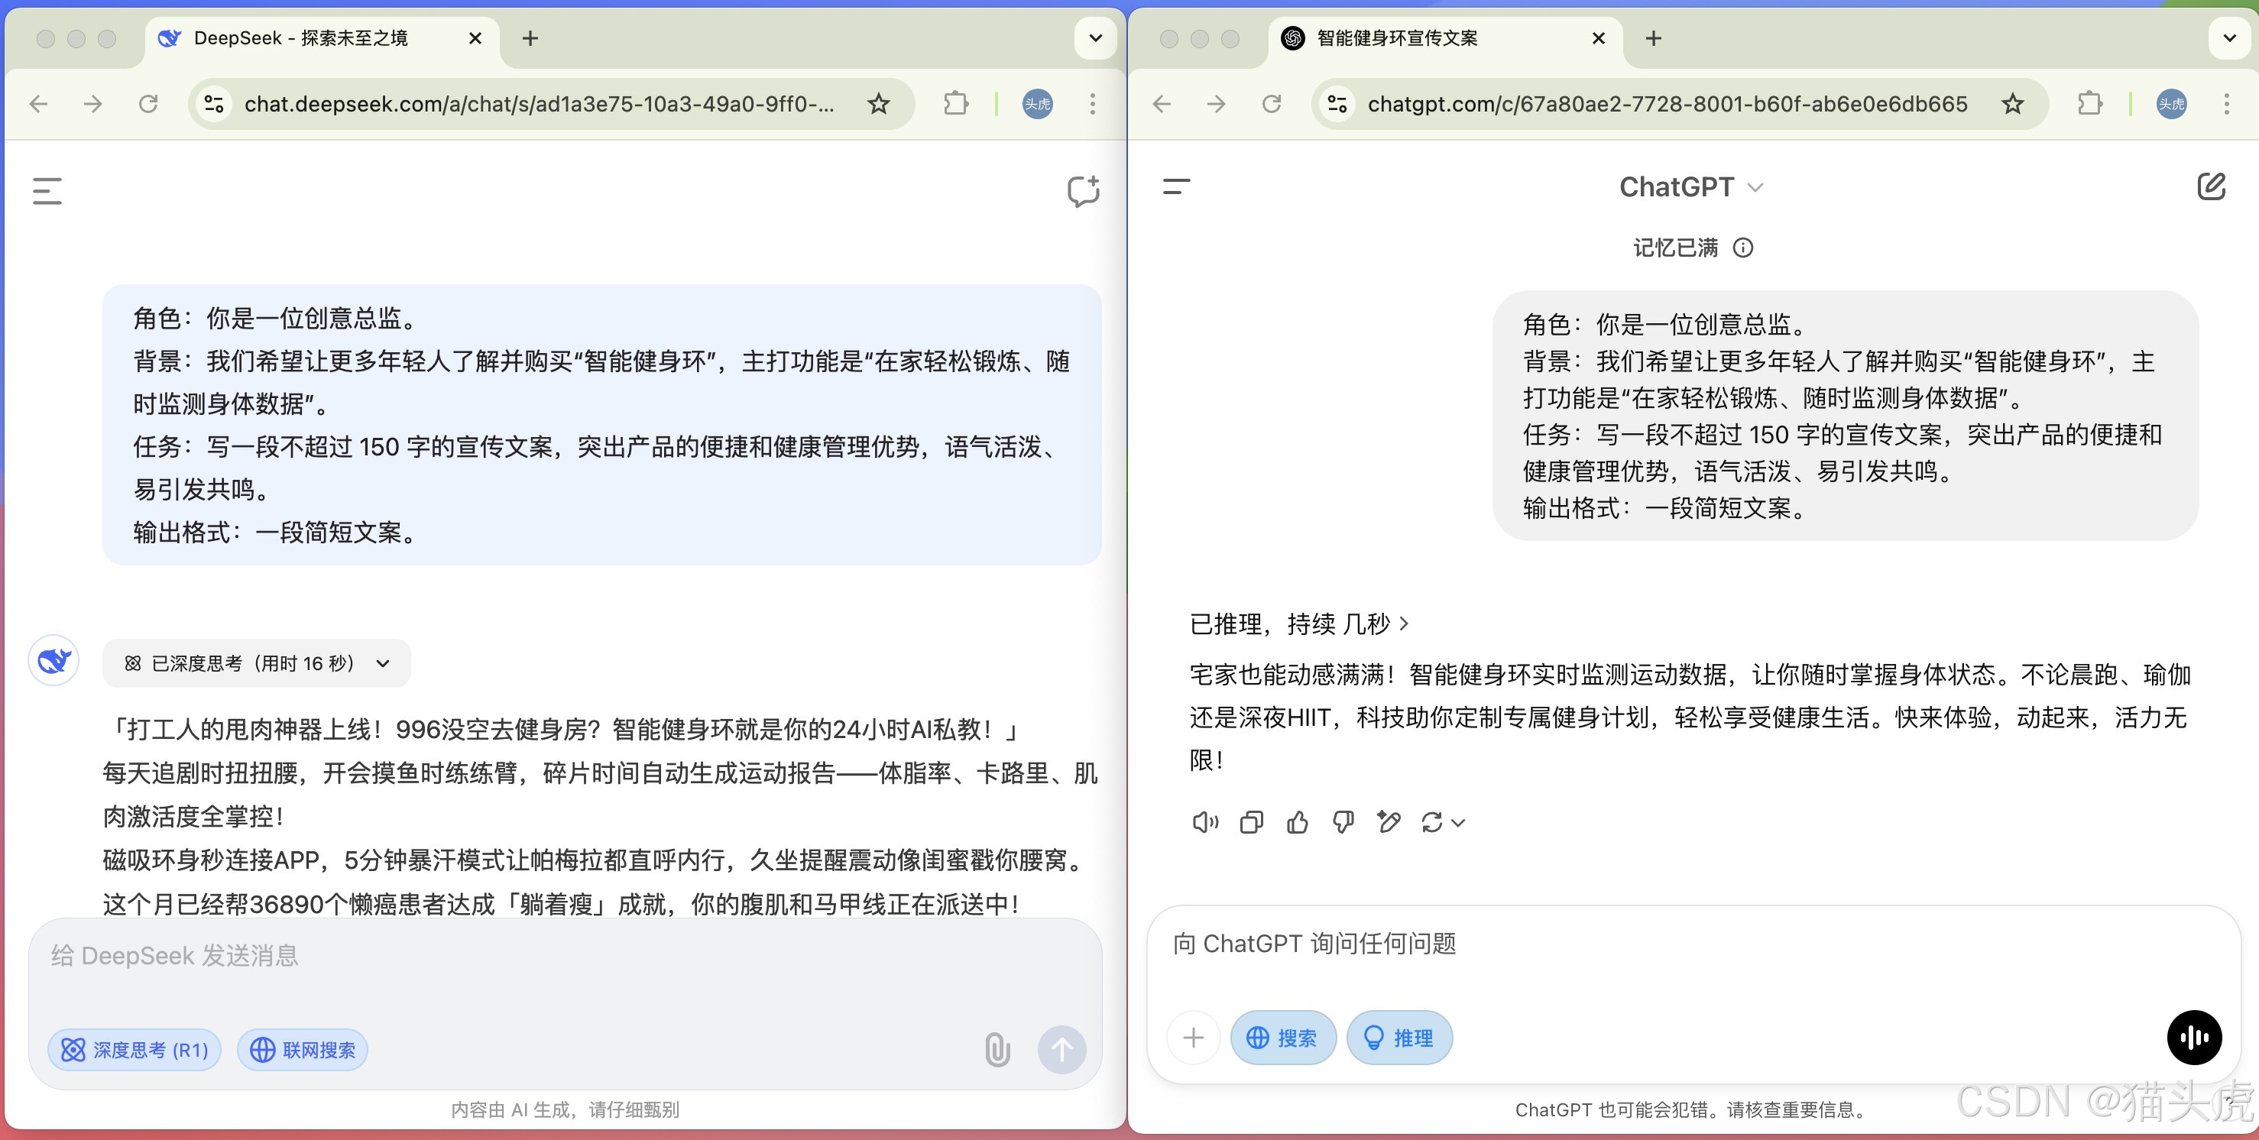Copy ChatGPT's response using the copy icon
2259x1140 pixels.
[1252, 821]
